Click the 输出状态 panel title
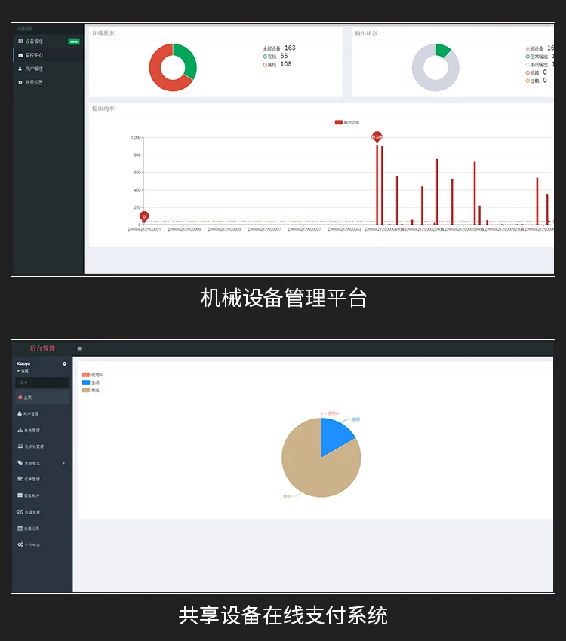 point(365,33)
